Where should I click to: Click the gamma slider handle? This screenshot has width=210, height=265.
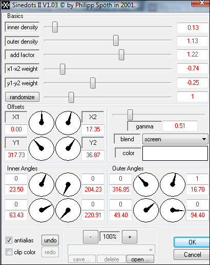[130, 115]
